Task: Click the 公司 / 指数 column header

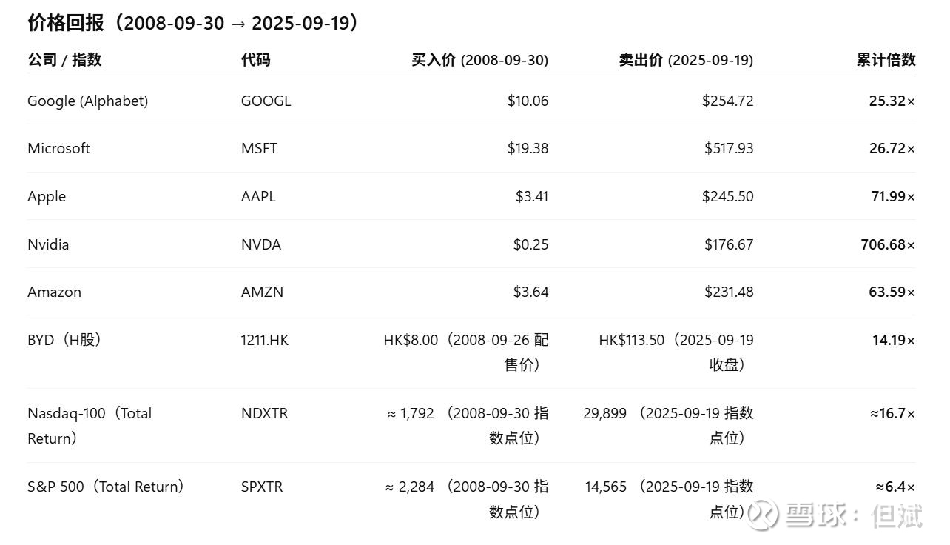Action: point(64,60)
